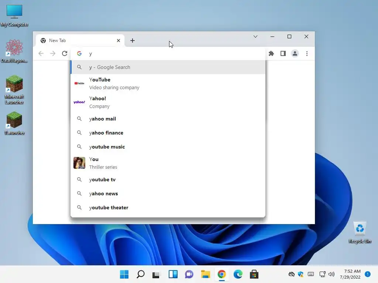Open Chrome's three-dot menu
This screenshot has height=283, width=378.
point(307,53)
